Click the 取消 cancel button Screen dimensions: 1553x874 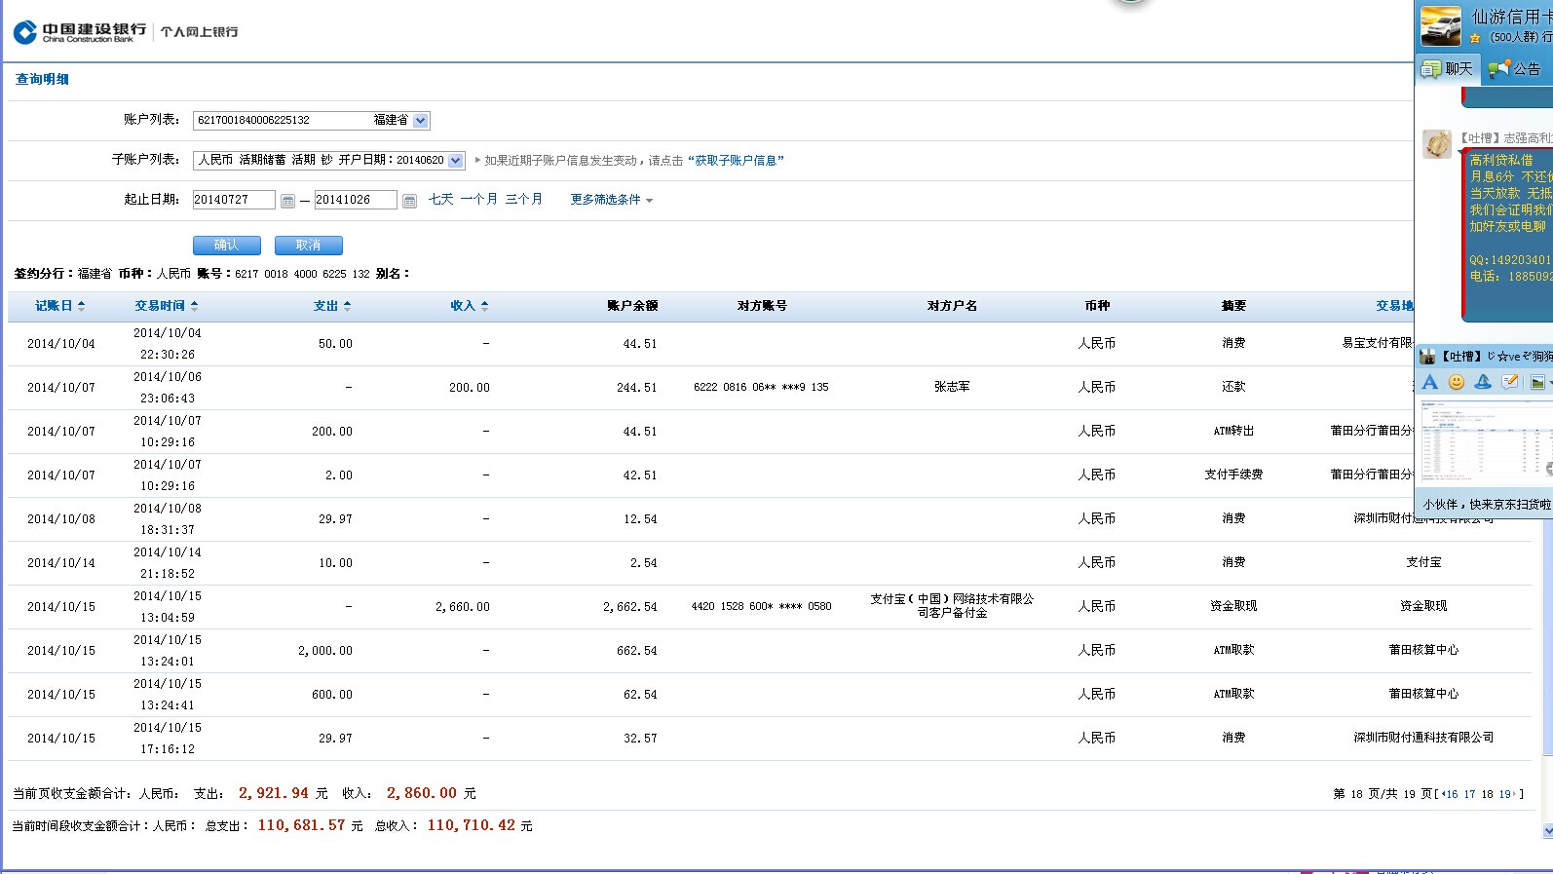pos(309,246)
